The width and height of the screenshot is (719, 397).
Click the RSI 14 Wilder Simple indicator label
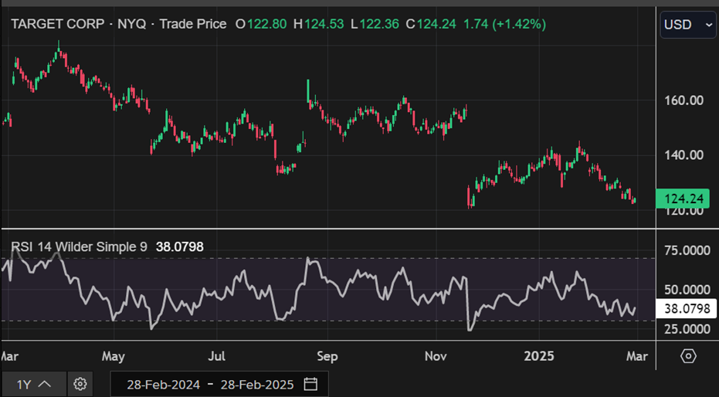tap(79, 247)
